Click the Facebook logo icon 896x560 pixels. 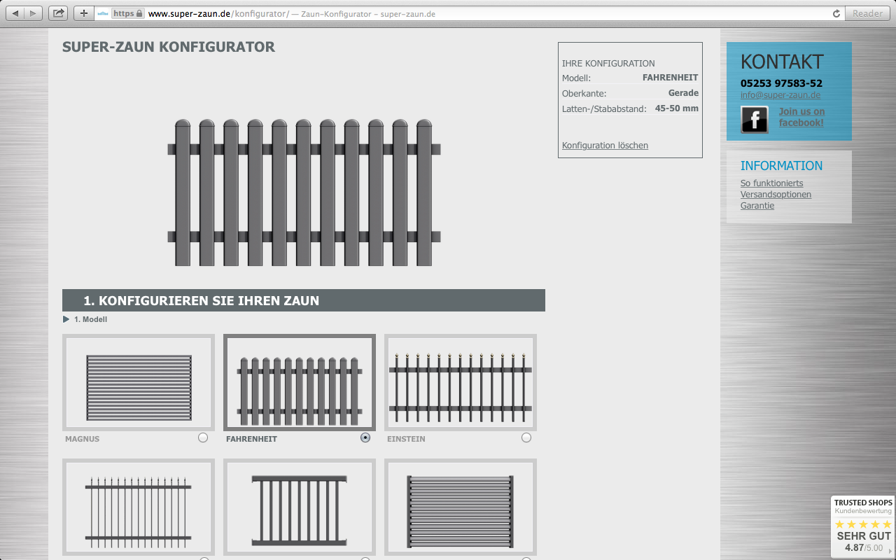pyautogui.click(x=755, y=120)
